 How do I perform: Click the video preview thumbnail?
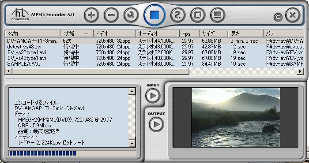[x=235, y=117]
